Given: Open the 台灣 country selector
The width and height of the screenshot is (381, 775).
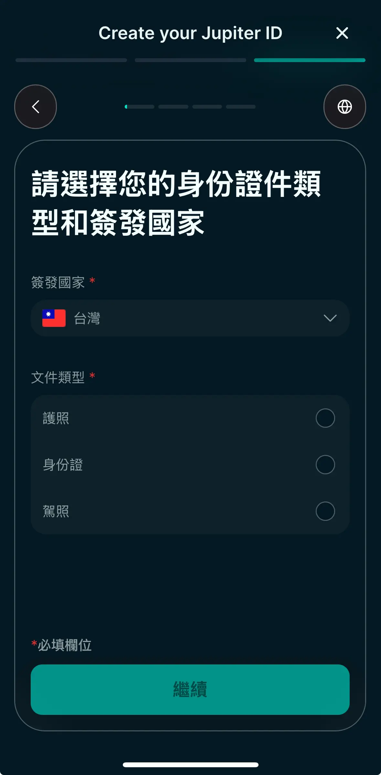Looking at the screenshot, I should [x=190, y=318].
